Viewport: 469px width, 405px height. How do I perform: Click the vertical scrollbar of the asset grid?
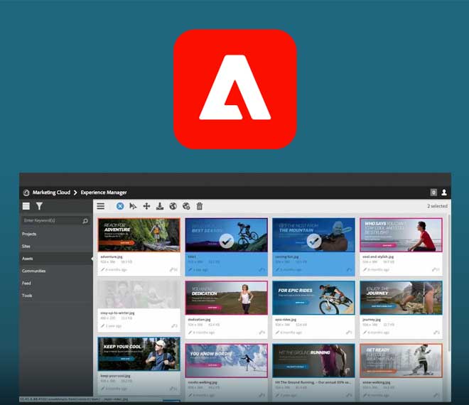click(x=448, y=283)
